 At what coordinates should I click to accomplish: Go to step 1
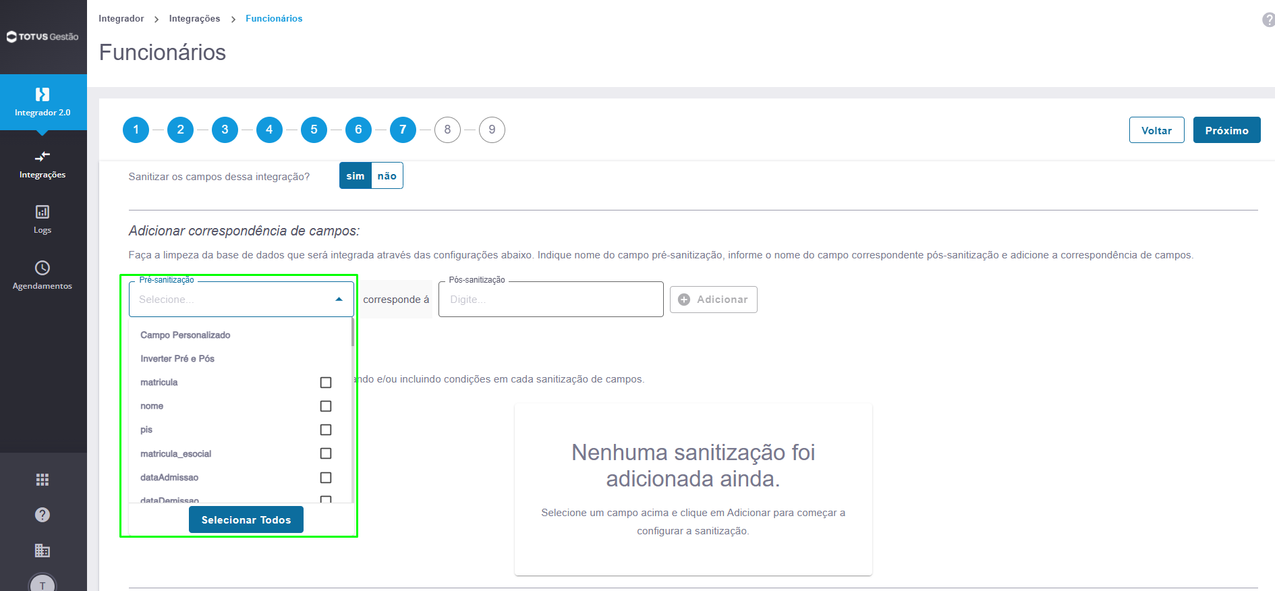click(136, 130)
